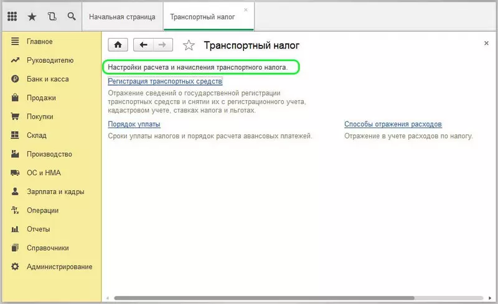The image size is (498, 304).
Task: Open Склад section
Action: tap(37, 135)
